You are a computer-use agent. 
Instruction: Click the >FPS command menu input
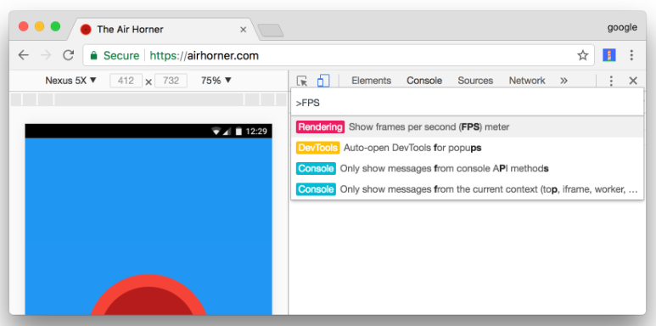pyautogui.click(x=468, y=103)
